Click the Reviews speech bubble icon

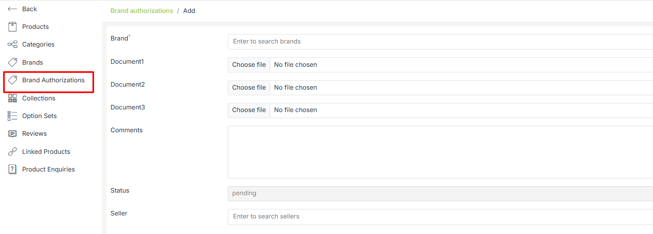(13, 134)
